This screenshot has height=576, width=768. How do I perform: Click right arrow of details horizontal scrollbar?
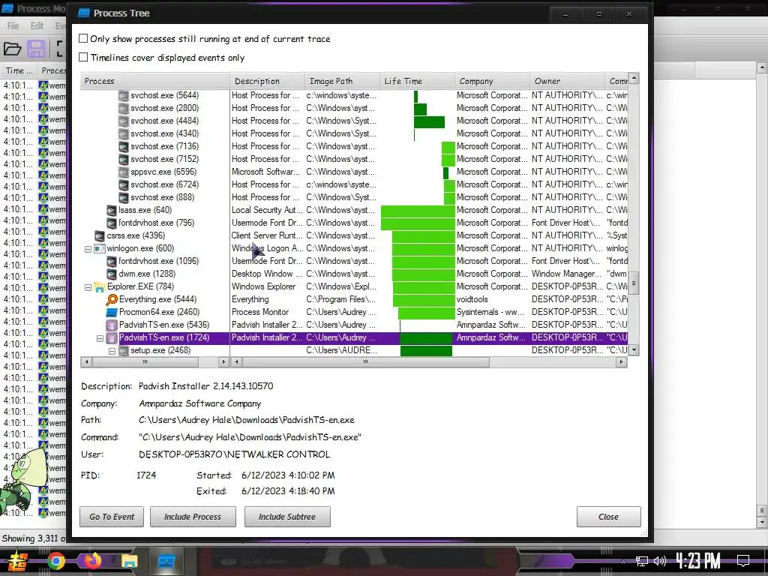coord(621,362)
